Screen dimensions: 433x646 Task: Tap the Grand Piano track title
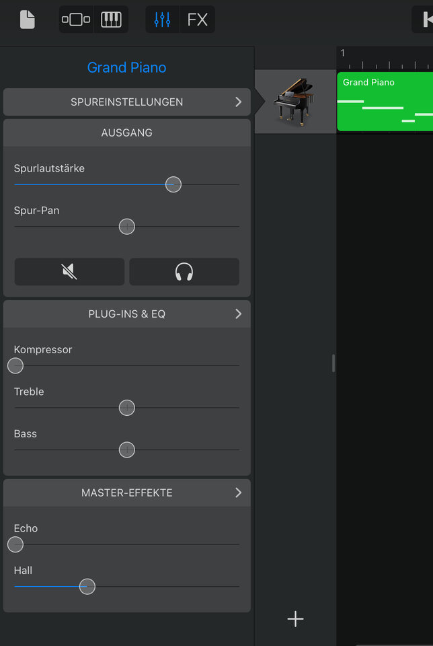tap(126, 67)
